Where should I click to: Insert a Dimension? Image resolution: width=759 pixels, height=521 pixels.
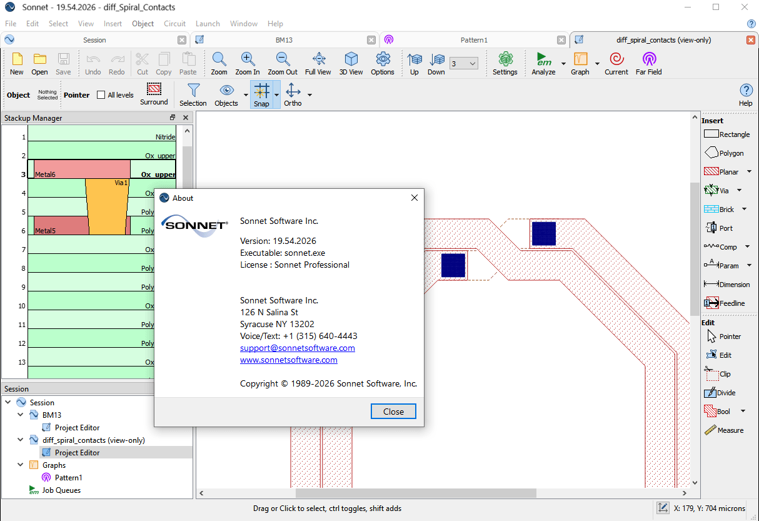(x=726, y=284)
